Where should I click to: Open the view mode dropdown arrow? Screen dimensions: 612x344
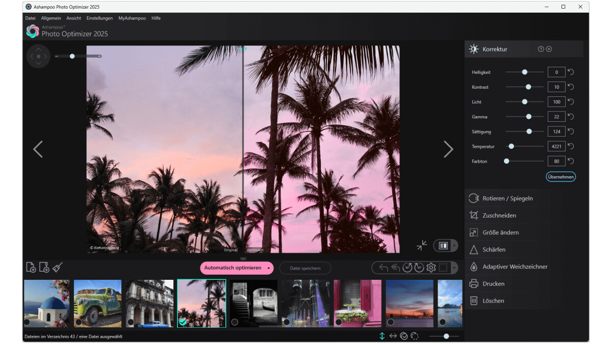(454, 246)
